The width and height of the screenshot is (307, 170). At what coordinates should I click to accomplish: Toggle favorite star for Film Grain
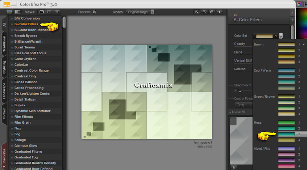tap(12, 123)
